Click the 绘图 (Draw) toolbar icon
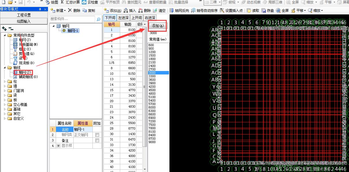 (x=48, y=2)
